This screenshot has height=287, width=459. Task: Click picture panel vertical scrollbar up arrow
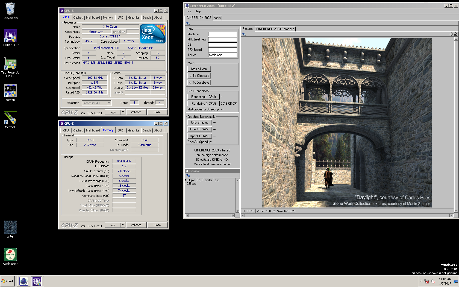point(456,39)
